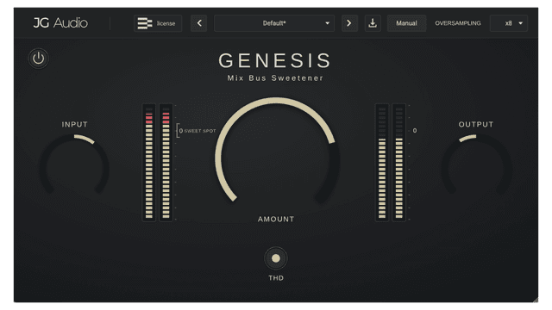Click the window resize corner handle
The image size is (552, 310).
(x=536, y=300)
